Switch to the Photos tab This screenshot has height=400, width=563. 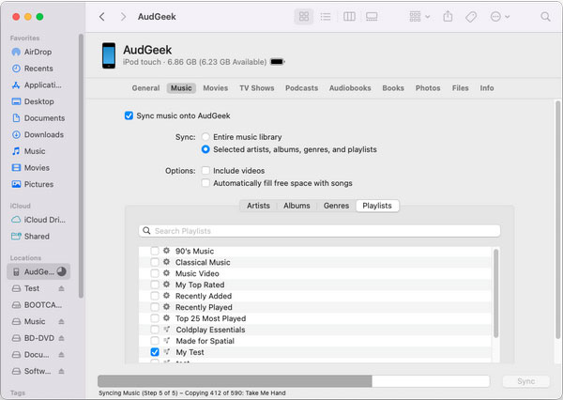(x=428, y=88)
